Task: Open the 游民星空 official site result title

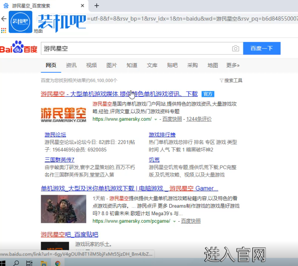Action: [119, 94]
